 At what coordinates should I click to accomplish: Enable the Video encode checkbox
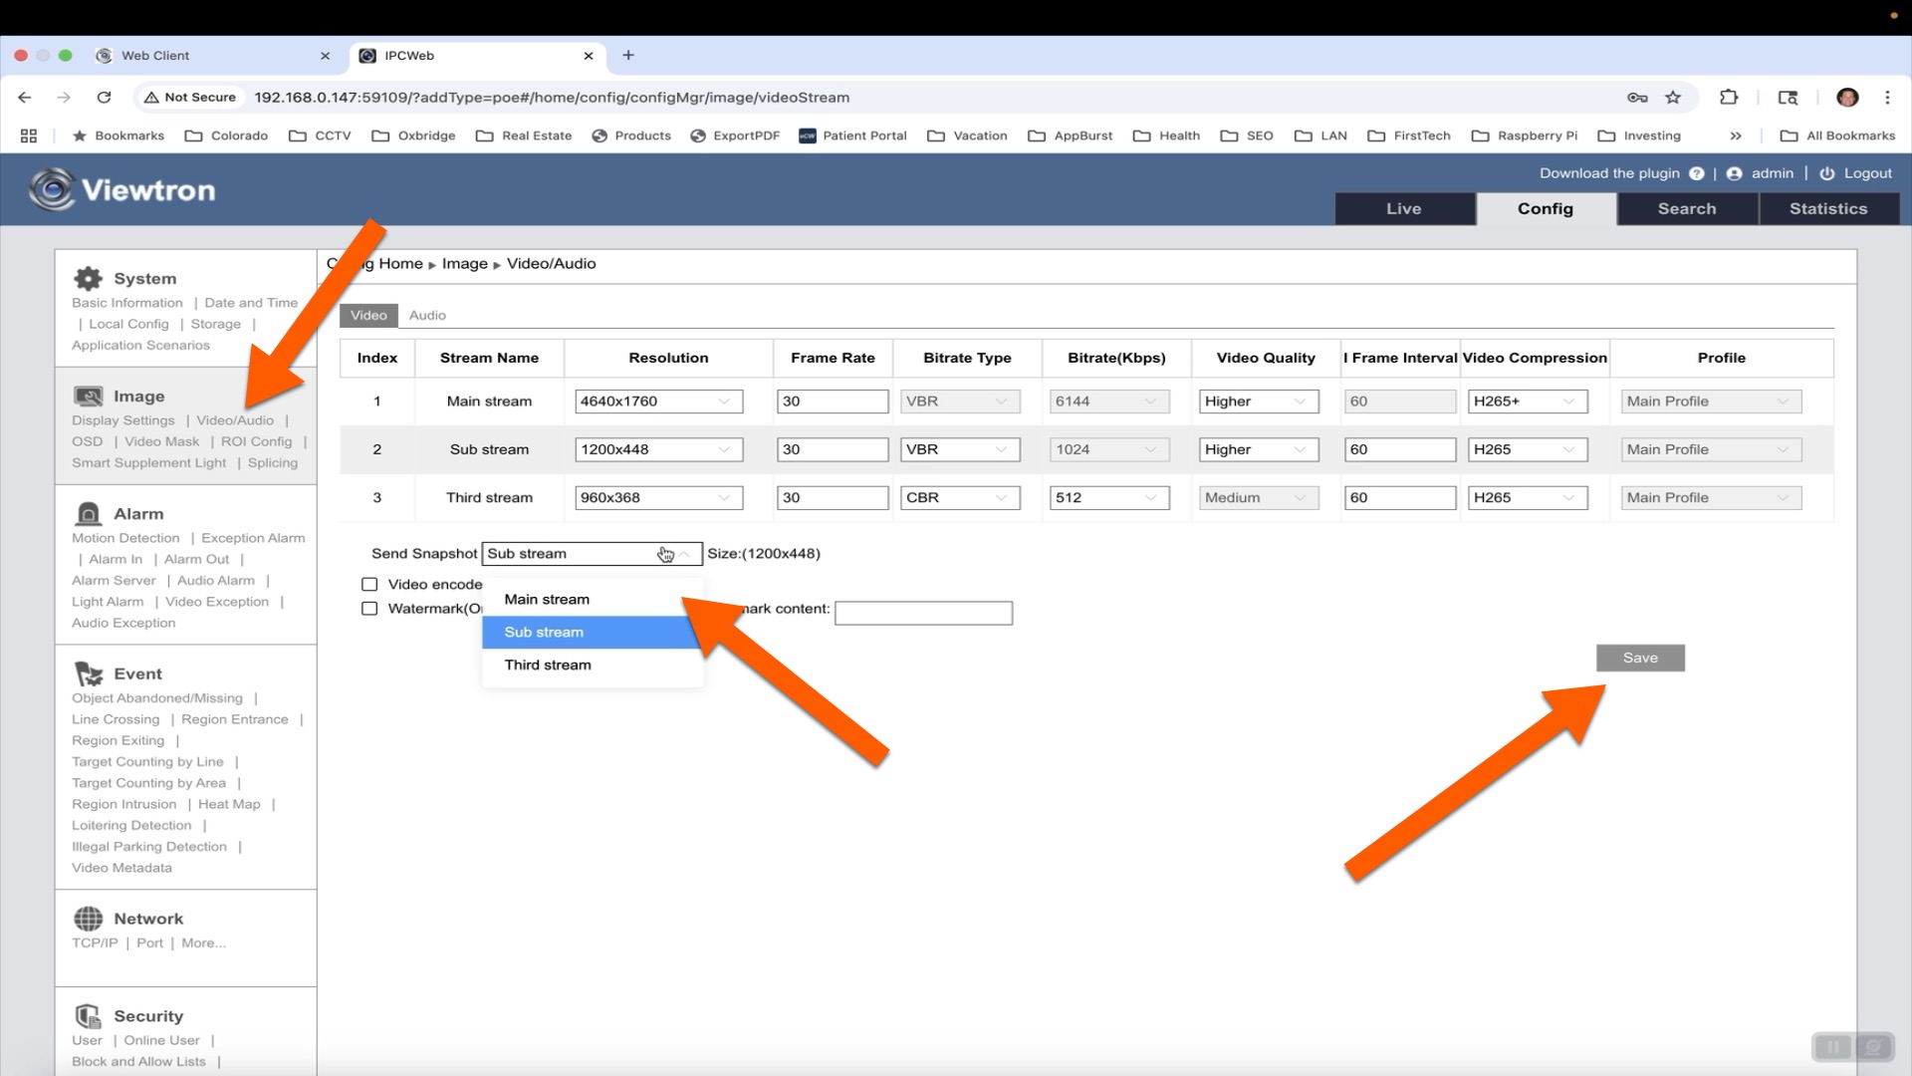click(x=369, y=584)
